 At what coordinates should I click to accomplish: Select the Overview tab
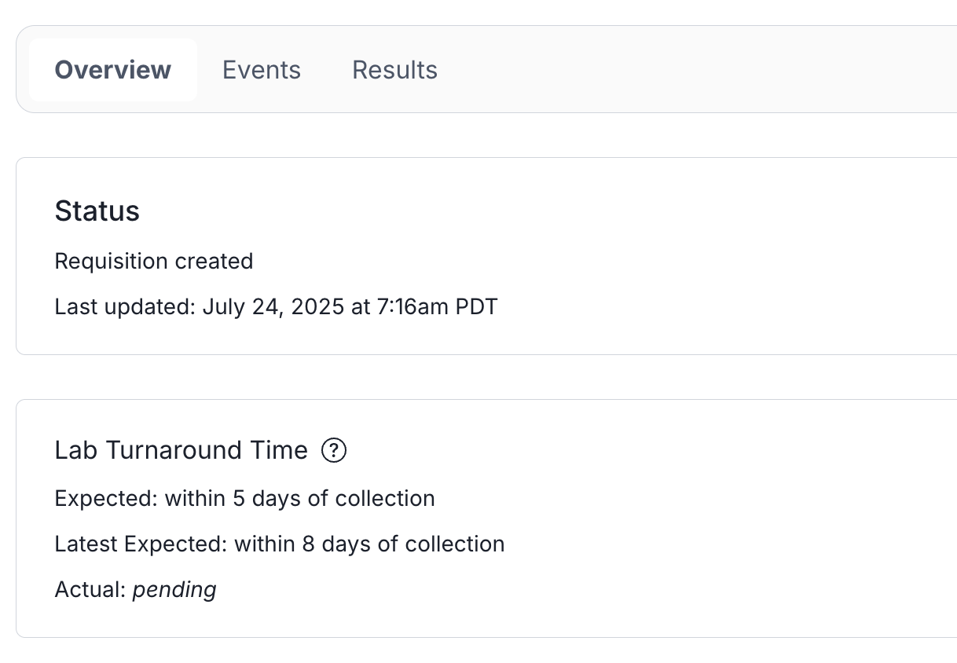(x=113, y=70)
